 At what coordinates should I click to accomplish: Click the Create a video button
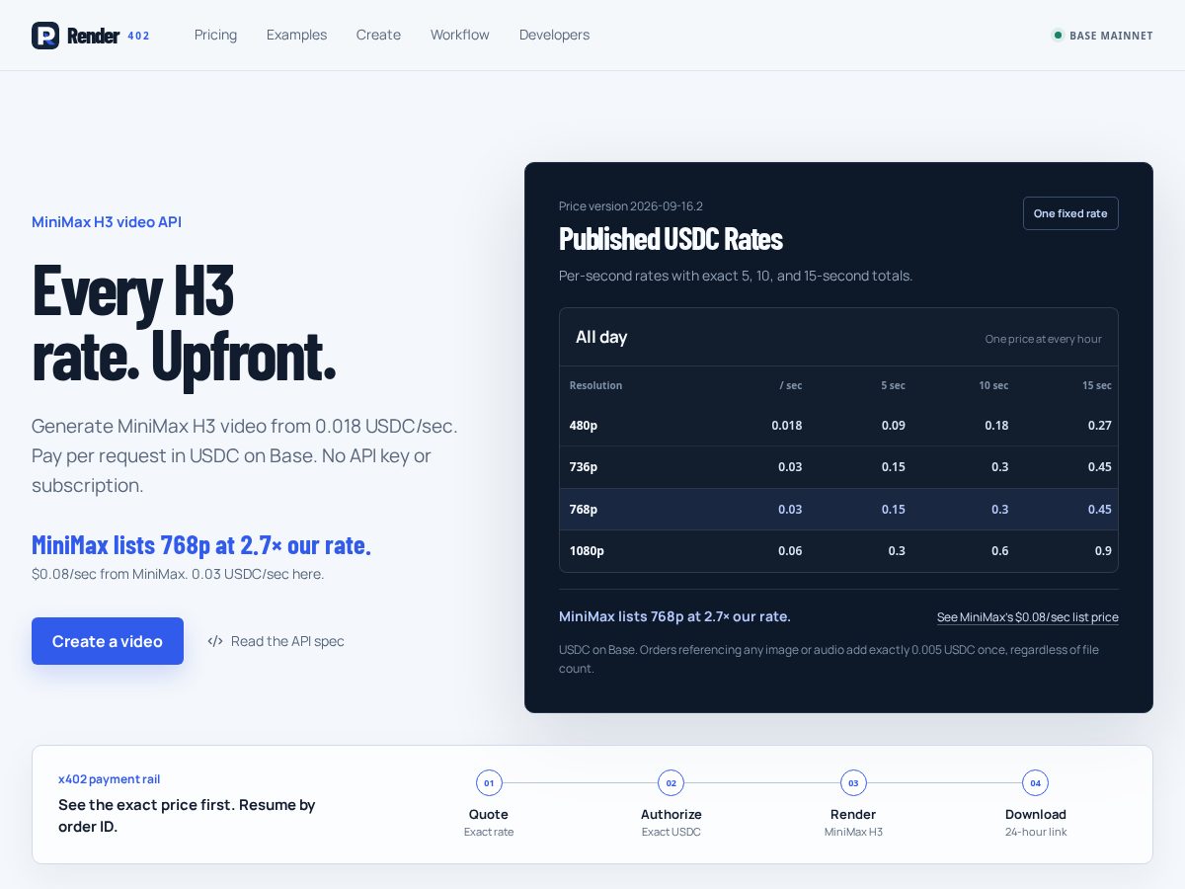(108, 641)
